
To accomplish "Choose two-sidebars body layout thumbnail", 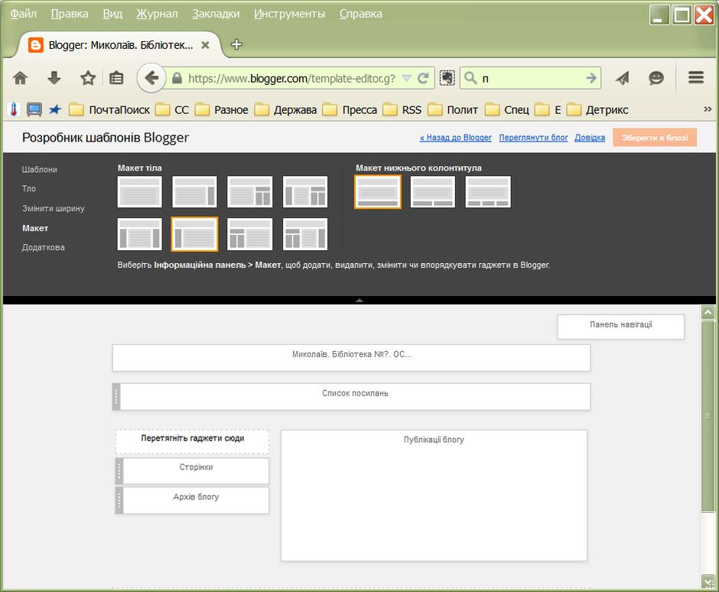I will (x=140, y=234).
